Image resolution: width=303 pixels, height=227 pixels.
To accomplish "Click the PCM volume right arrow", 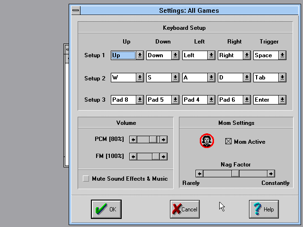I will tap(163, 140).
